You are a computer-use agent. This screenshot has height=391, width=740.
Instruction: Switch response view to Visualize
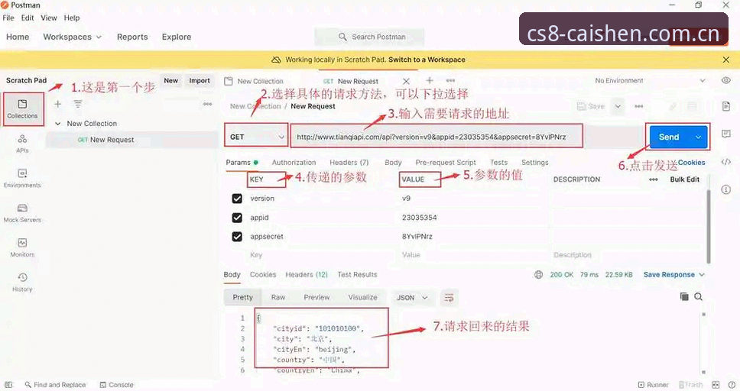click(x=362, y=297)
